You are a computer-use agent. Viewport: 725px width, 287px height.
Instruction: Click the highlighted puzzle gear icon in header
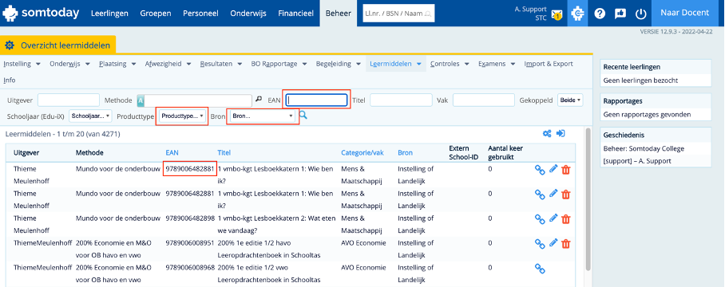[x=577, y=14]
